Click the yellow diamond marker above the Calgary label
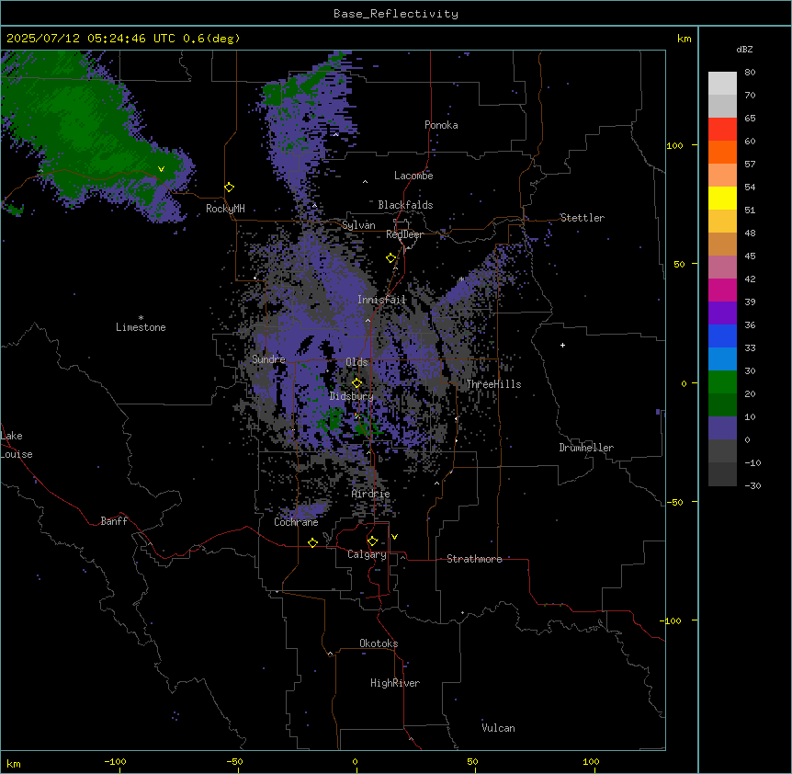 tap(373, 541)
